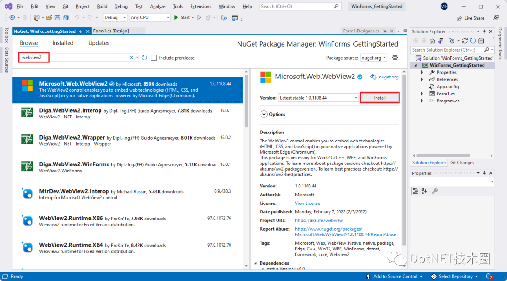Click the Search Solution Explorer field
This screenshot has width=507, height=281.
coord(453,50)
